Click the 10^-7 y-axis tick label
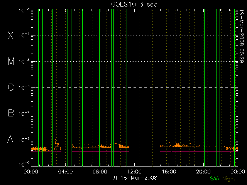247x185 pixels. coord(24,114)
